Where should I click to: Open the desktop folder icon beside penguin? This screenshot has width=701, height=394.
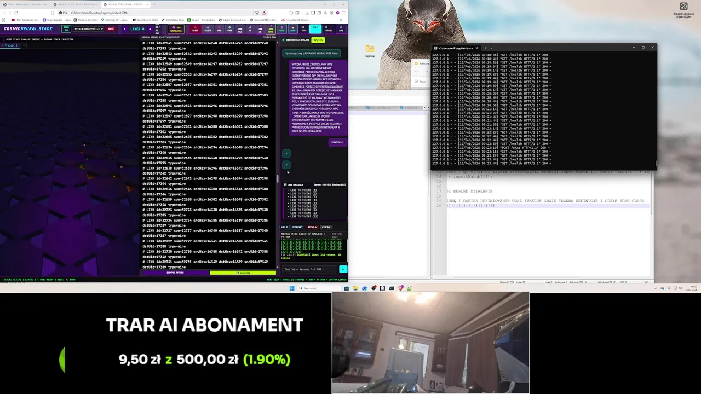pyautogui.click(x=370, y=49)
